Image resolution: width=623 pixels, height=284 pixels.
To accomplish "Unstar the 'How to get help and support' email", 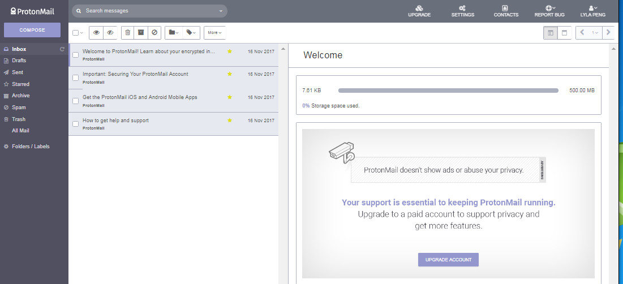I will point(230,121).
